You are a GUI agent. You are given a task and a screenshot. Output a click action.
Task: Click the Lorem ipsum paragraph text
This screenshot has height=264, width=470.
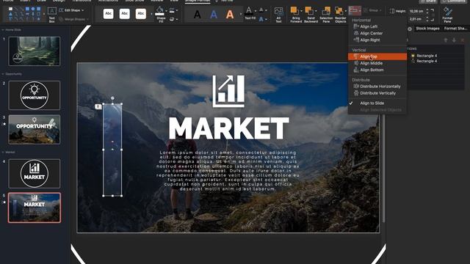(x=228, y=171)
